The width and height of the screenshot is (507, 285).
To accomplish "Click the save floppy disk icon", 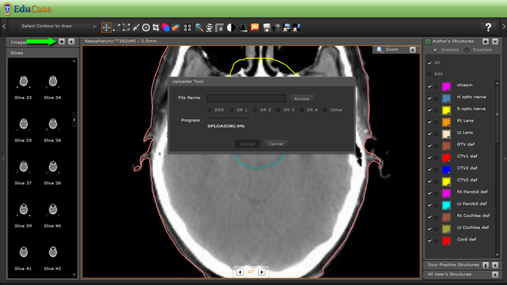I will pos(266,27).
